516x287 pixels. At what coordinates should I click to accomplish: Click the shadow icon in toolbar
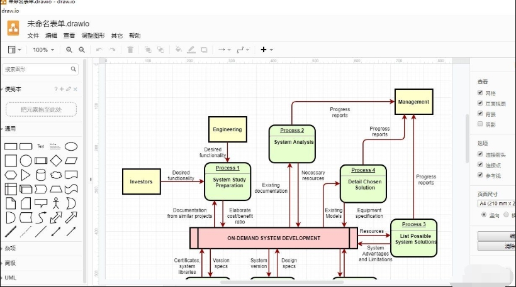pyautogui.click(x=204, y=50)
